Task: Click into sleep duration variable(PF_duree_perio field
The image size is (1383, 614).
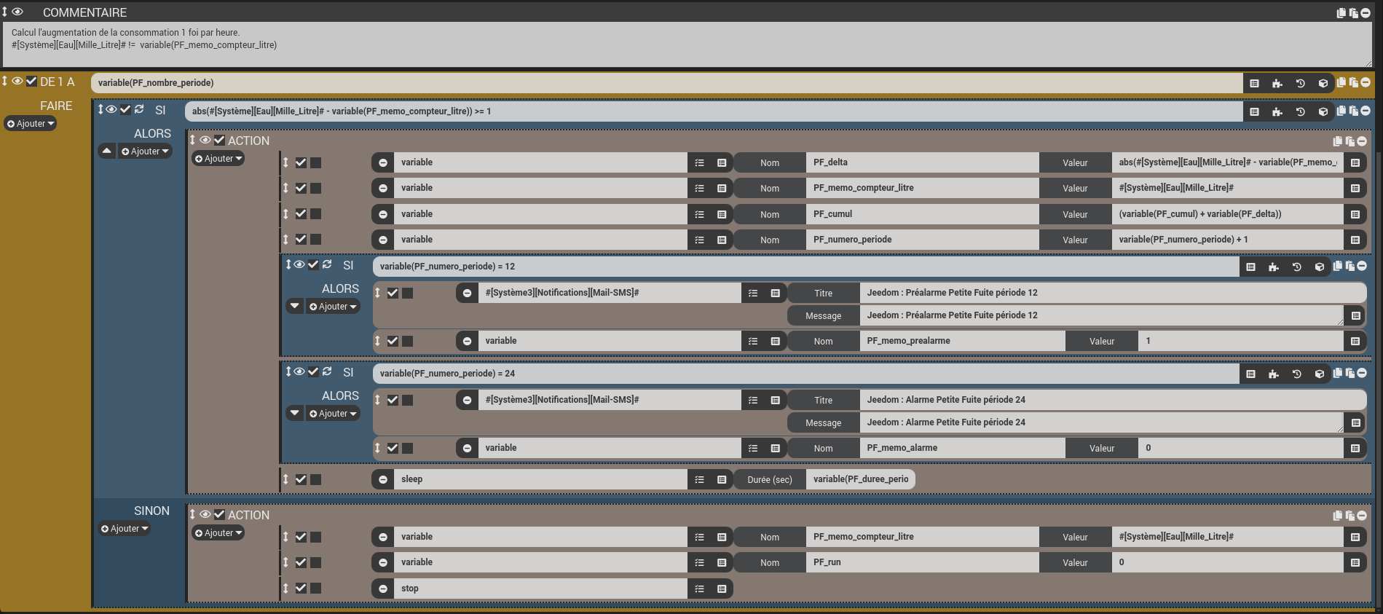Action: click(x=860, y=479)
